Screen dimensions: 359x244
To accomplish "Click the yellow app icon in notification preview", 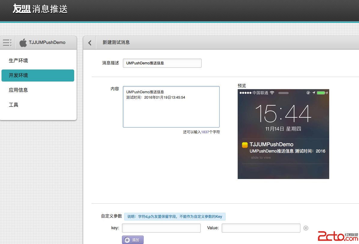I will pos(245,145).
